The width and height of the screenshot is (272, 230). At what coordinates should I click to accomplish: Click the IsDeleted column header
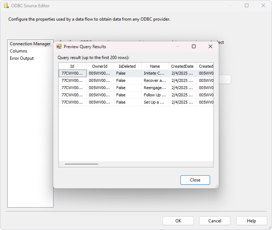pos(127,66)
